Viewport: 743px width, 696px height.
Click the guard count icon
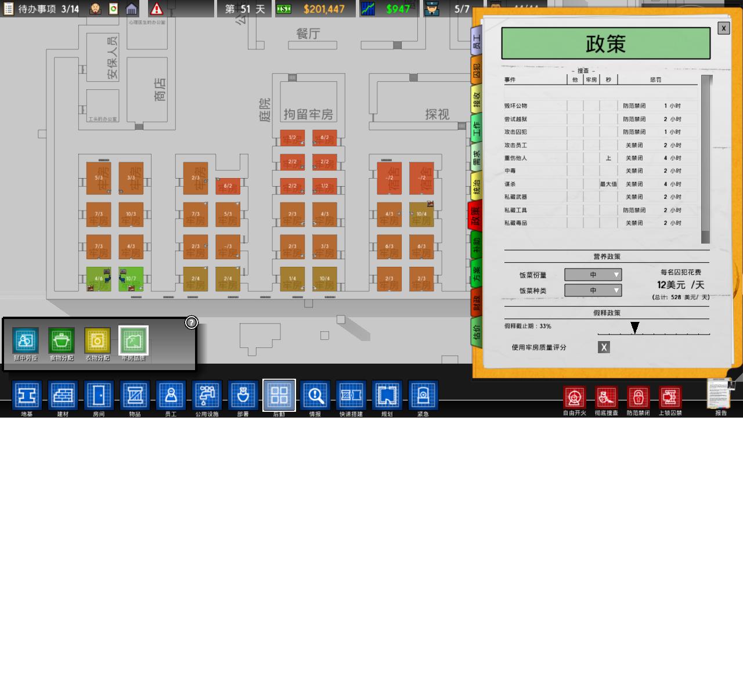point(432,9)
